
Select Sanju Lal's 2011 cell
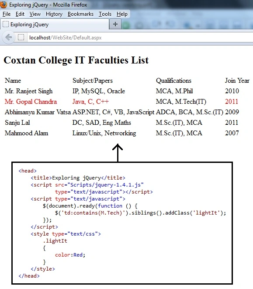(x=232, y=123)
